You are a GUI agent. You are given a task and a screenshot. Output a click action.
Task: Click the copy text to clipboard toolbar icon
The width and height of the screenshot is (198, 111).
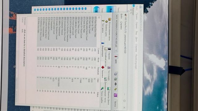click(x=116, y=74)
